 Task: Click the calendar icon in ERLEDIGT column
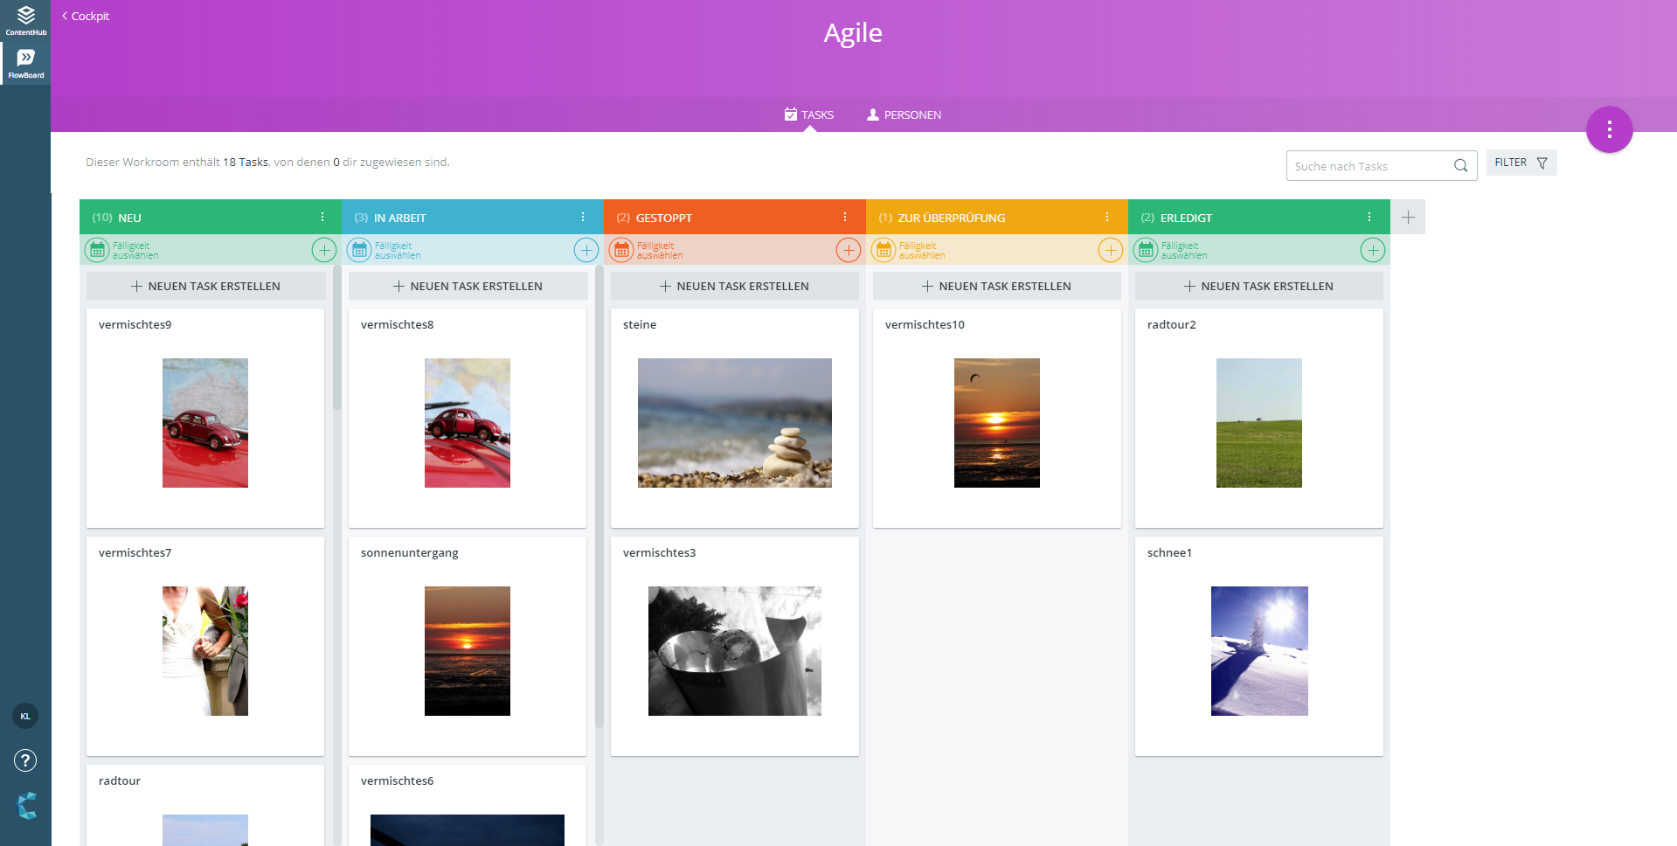coord(1146,250)
